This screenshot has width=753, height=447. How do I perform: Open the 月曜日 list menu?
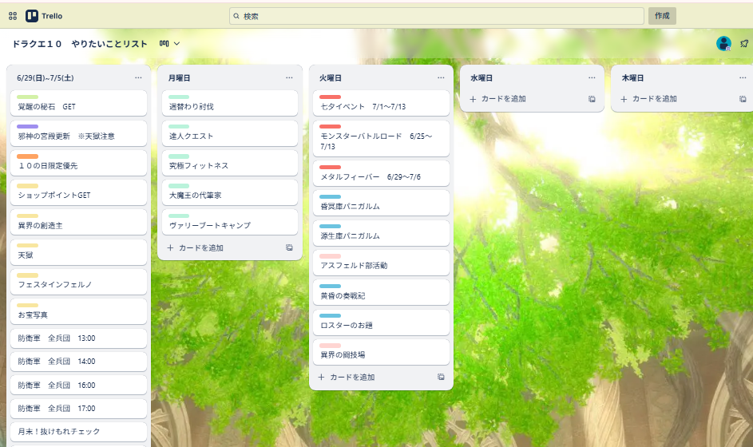(x=289, y=77)
